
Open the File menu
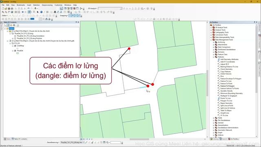pyautogui.click(x=3, y=5)
